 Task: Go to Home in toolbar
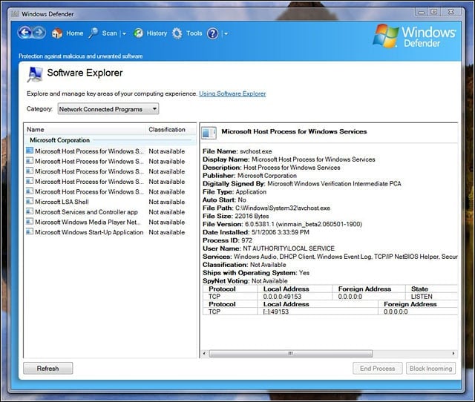[x=74, y=33]
